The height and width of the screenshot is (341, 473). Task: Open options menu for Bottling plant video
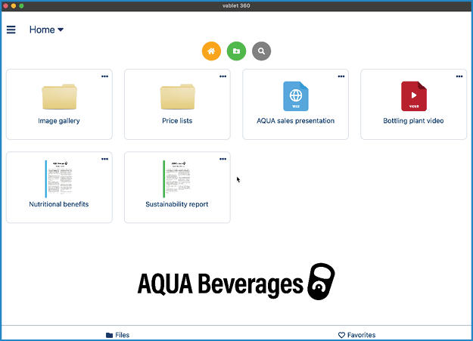tap(459, 76)
